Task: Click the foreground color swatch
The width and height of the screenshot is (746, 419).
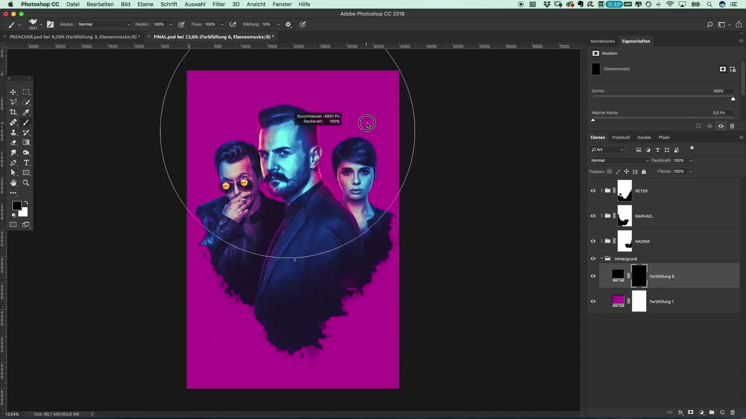Action: point(16,206)
